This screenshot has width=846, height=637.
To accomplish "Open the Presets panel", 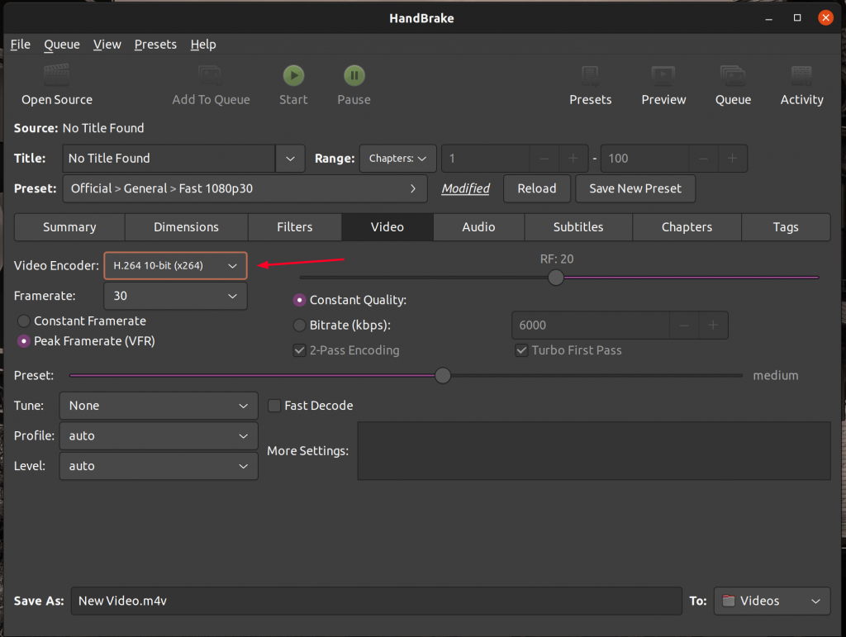I will 590,83.
